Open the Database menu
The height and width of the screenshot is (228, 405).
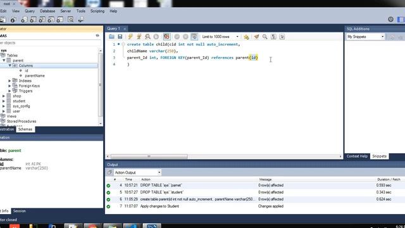pyautogui.click(x=47, y=11)
